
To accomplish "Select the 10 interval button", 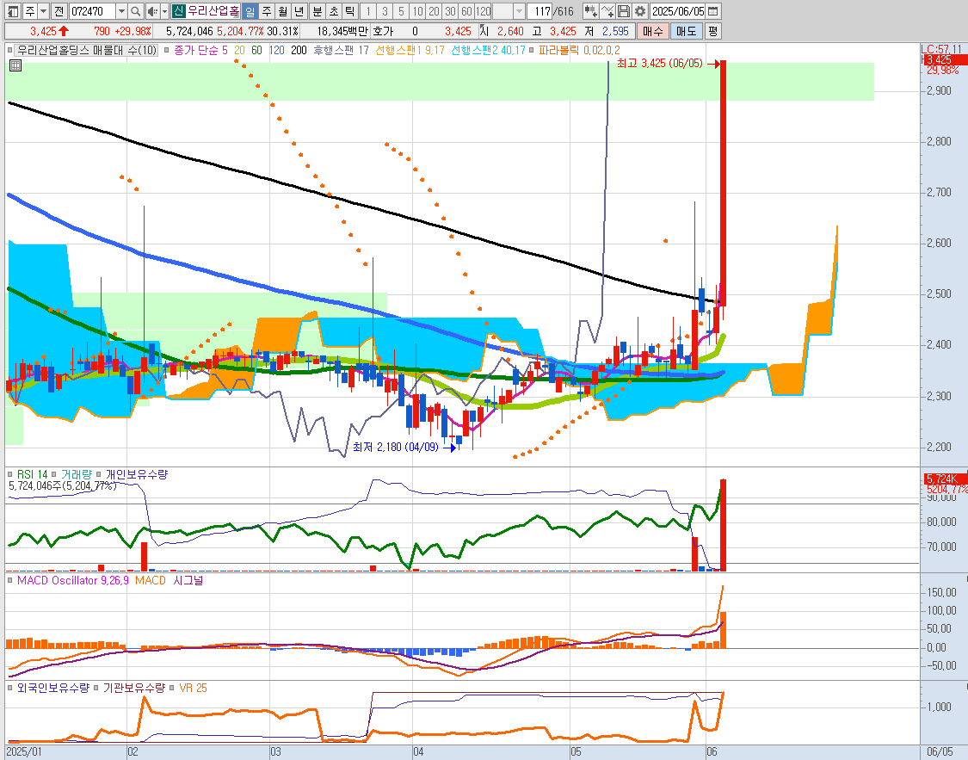I will (x=418, y=11).
